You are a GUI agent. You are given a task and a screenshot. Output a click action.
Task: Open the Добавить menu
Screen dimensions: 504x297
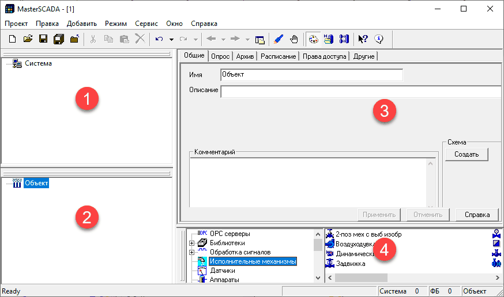[x=82, y=24]
